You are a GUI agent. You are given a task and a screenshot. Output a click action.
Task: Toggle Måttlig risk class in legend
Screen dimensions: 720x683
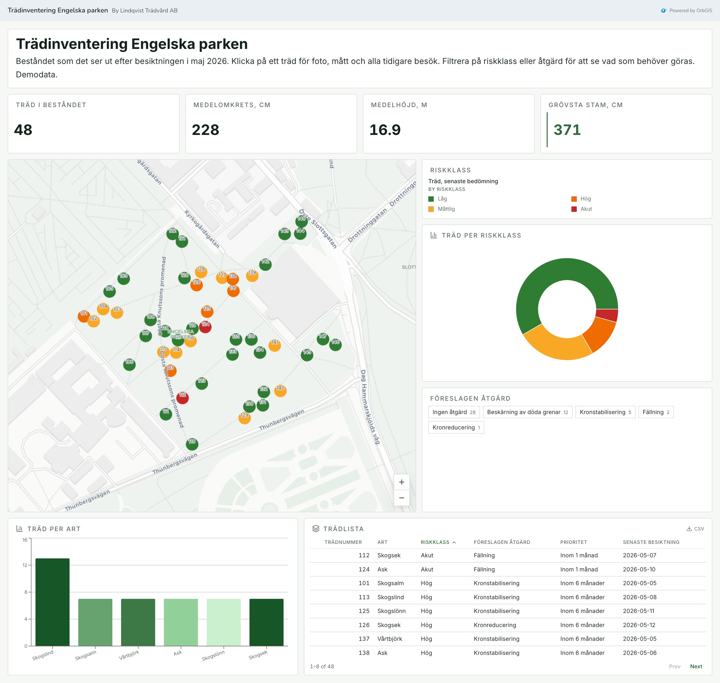click(x=442, y=209)
